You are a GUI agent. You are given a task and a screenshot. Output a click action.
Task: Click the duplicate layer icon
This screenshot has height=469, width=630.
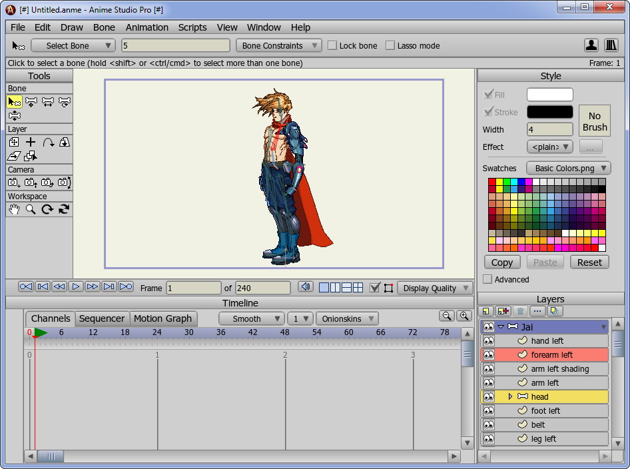coord(555,311)
